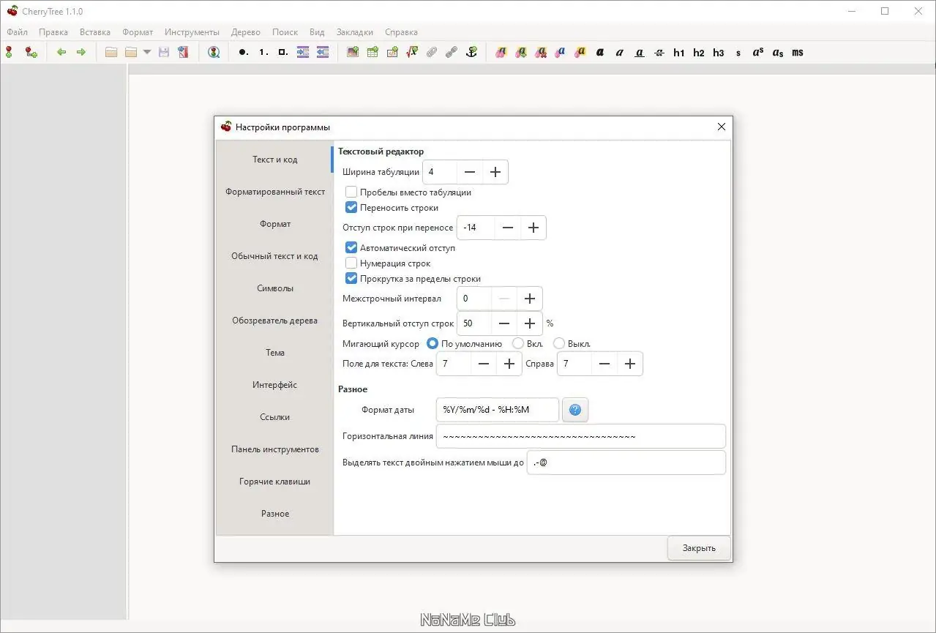Select 'Выкл.' blinking cursor radio

point(559,343)
